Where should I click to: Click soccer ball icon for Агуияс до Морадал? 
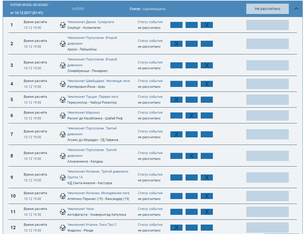(x=63, y=134)
